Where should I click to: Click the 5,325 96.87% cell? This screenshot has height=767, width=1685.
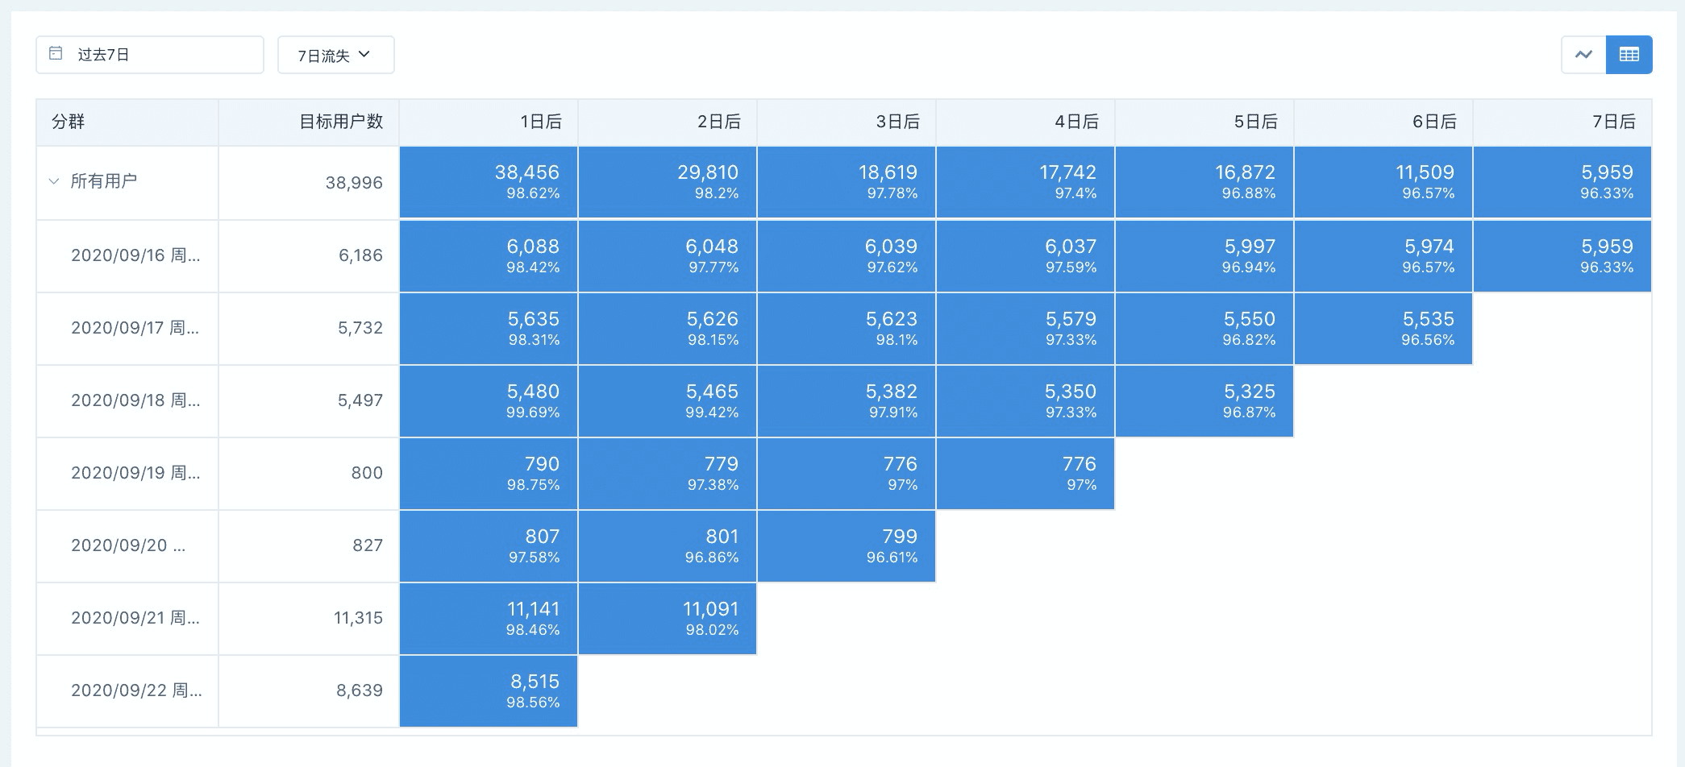click(1204, 401)
